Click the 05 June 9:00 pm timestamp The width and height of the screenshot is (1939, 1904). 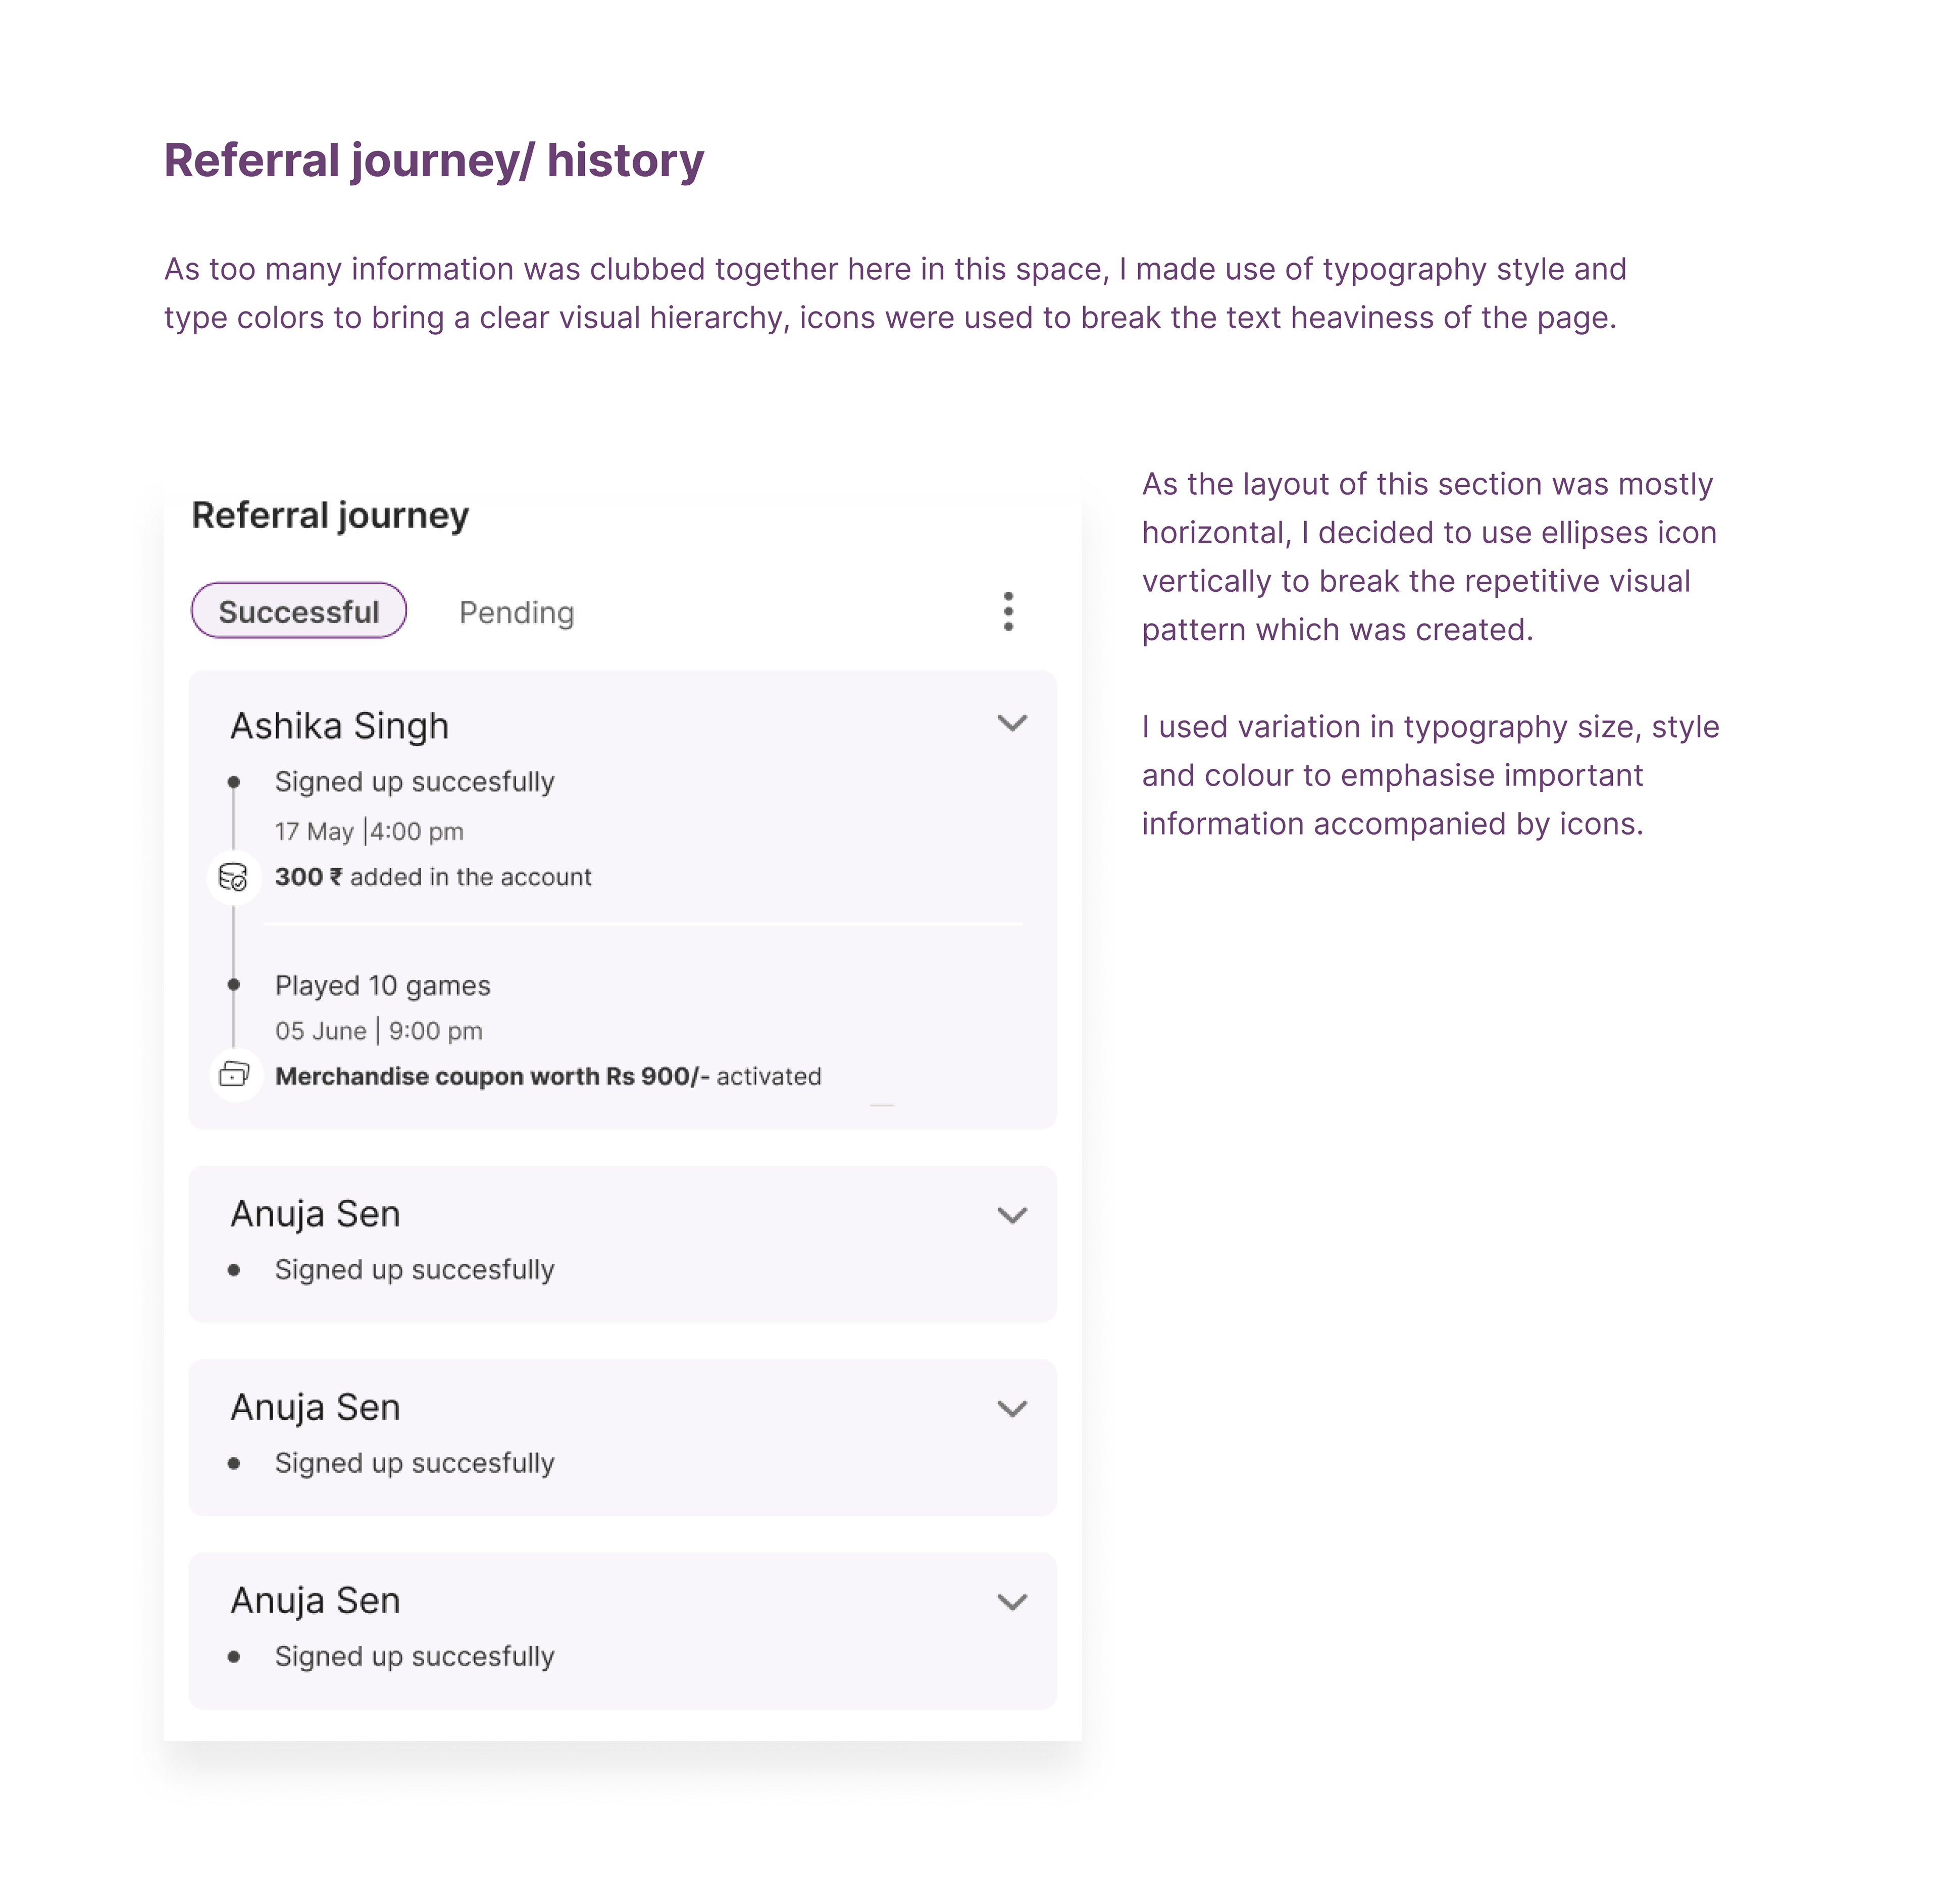(378, 1031)
